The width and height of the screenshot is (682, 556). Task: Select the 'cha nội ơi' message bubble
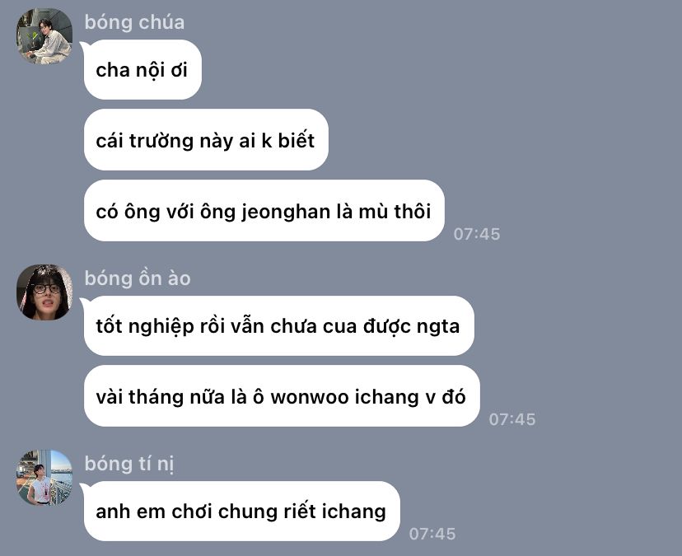point(142,70)
